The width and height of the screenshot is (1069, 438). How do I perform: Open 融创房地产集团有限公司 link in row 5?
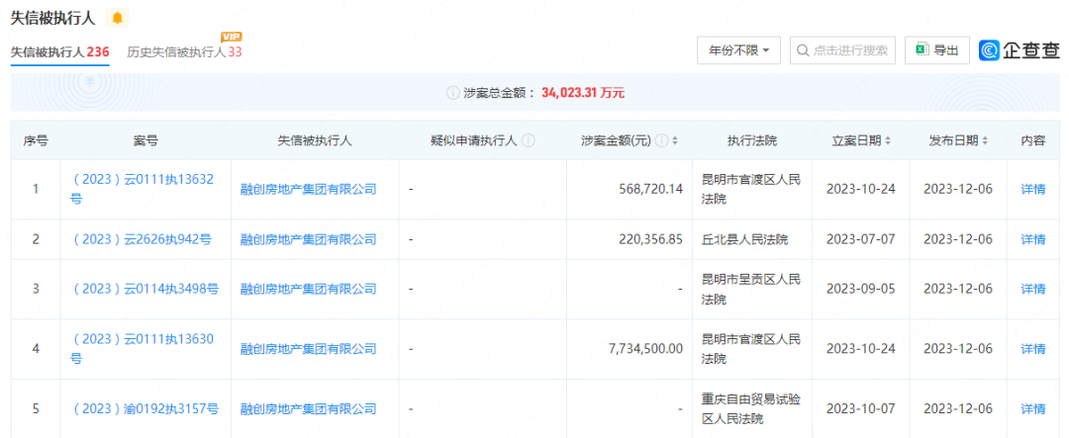[x=308, y=408]
